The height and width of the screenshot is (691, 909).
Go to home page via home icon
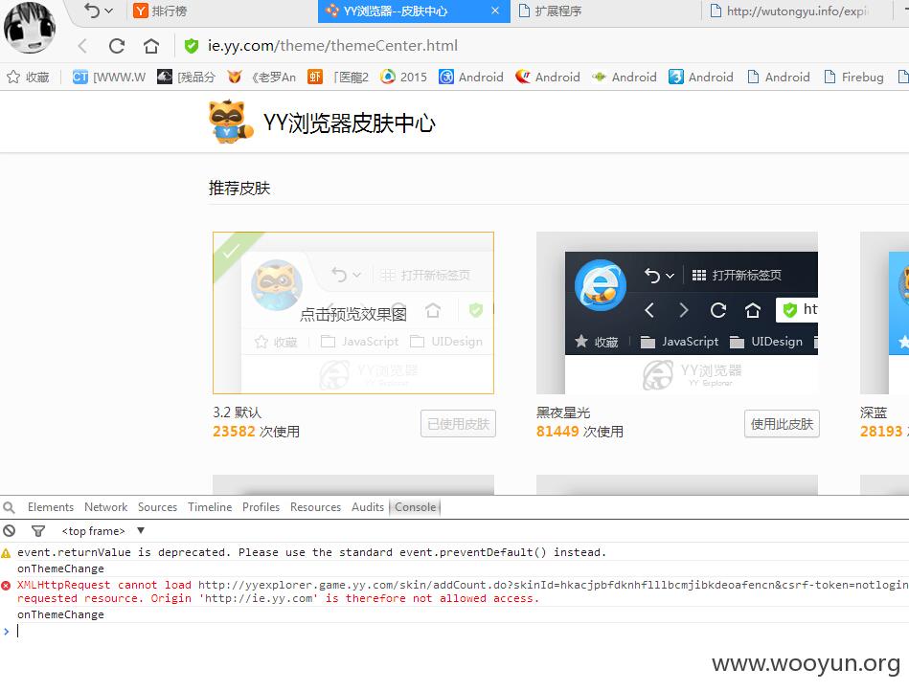click(x=150, y=46)
